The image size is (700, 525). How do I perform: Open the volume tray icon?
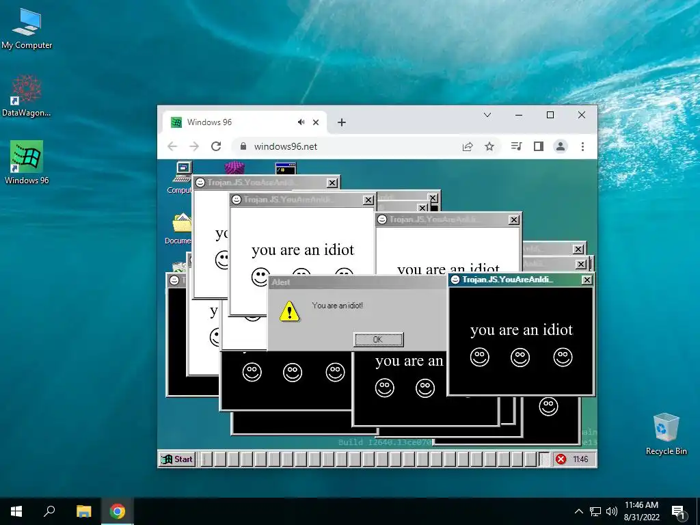[x=612, y=511]
